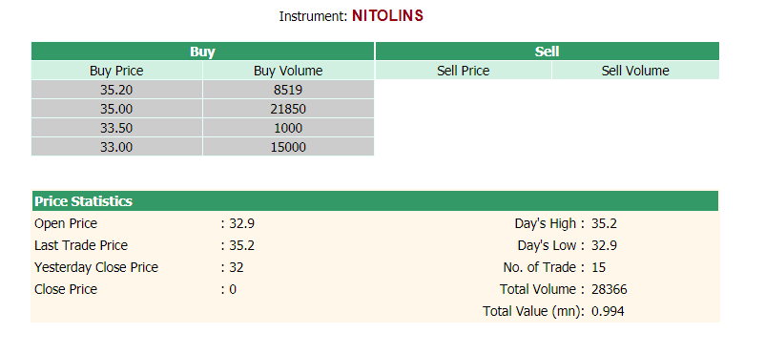Click the Yesterday Close Price label
The height and width of the screenshot is (354, 765).
(96, 267)
